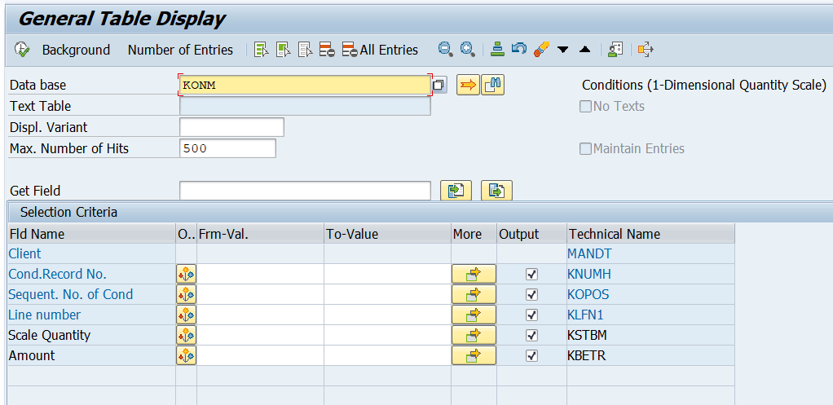Click the Client field name
Screen dimensions: 833x405
click(24, 254)
